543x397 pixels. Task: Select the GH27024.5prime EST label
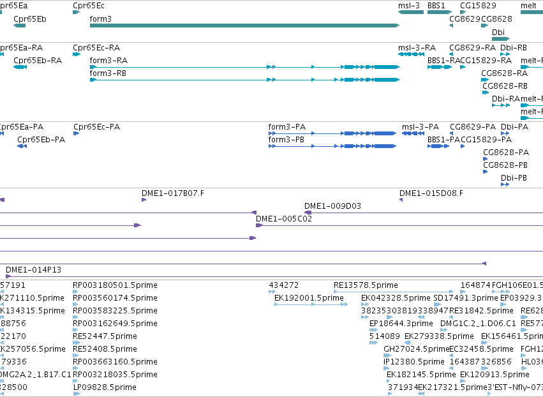(416, 350)
